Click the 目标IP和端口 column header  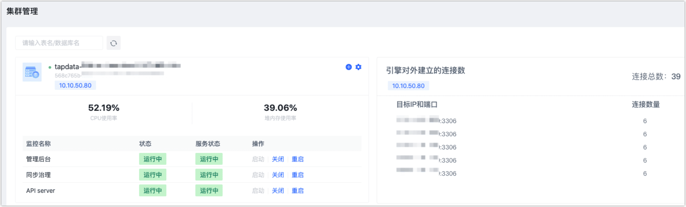tap(417, 105)
